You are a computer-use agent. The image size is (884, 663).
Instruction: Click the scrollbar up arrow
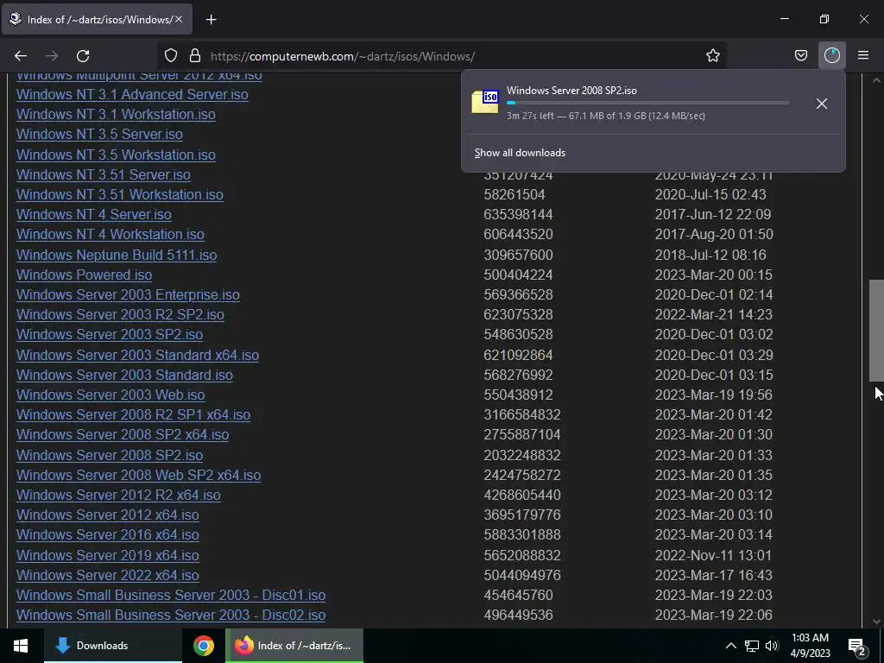tap(876, 80)
